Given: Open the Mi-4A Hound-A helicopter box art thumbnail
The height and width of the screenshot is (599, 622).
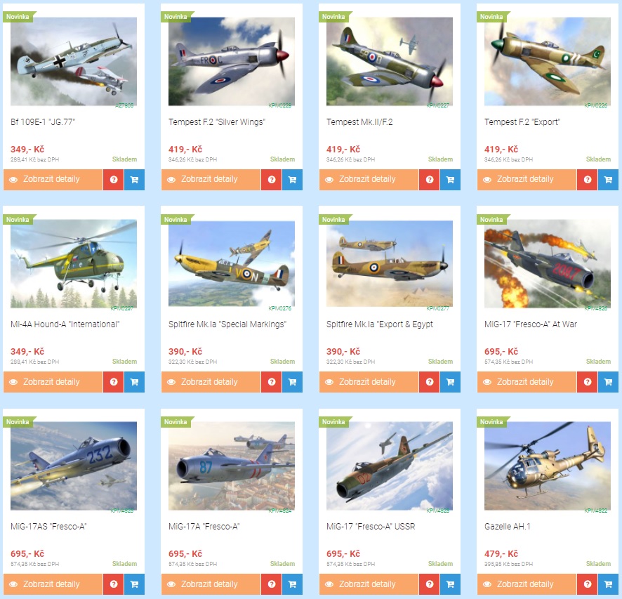Looking at the screenshot, I should (x=74, y=264).
